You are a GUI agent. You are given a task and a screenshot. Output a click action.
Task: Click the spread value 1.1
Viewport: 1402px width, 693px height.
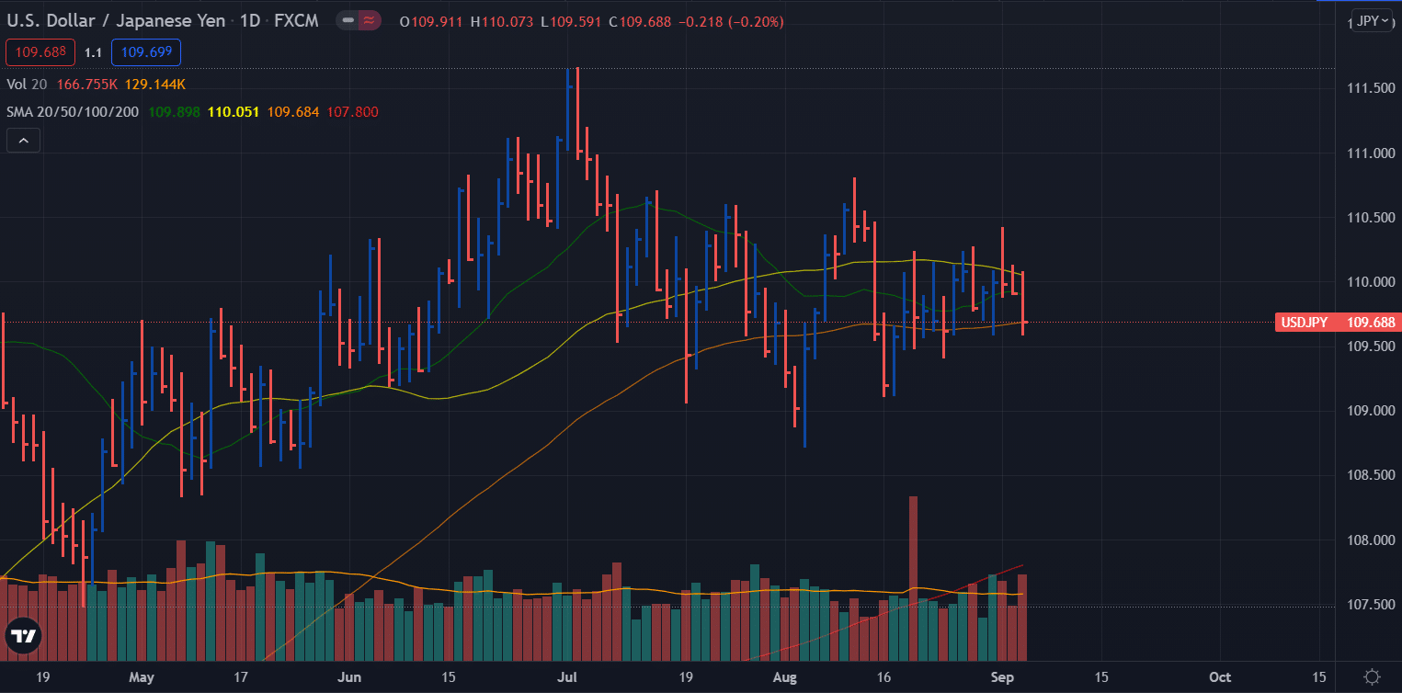coord(93,53)
